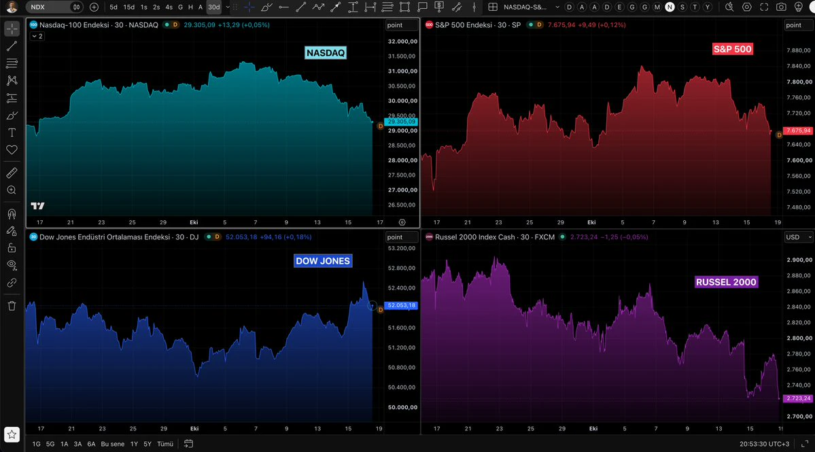Viewport: 815px width, 452px height.
Task: Activate the zoom-in magnifier tool
Action: pos(12,190)
